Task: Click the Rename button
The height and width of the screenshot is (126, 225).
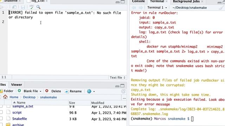Action: point(73,91)
